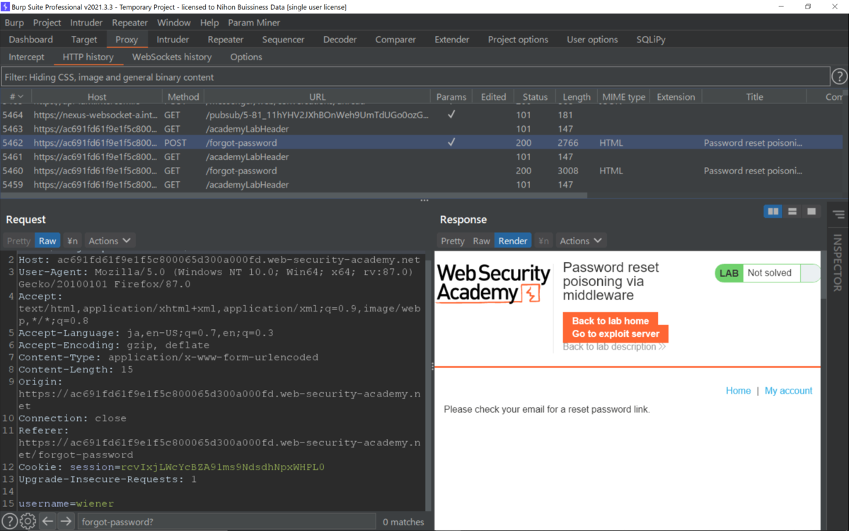Switch Response view to Pretty
Screen dimensions: 849x531
(453, 241)
